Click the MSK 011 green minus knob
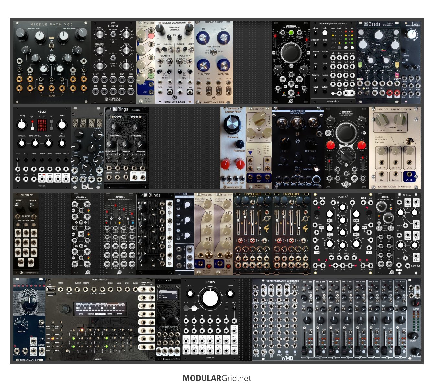 pos(151,76)
